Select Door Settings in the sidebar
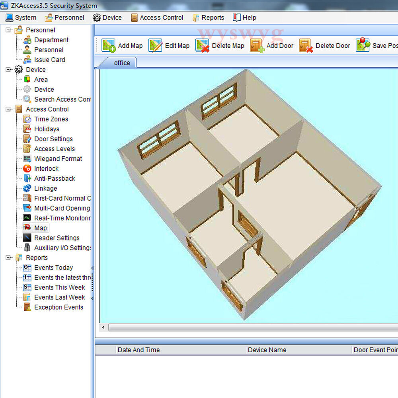This screenshot has height=398, width=398. pos(53,139)
